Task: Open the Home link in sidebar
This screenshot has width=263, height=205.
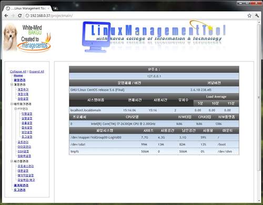Action: click(18, 76)
